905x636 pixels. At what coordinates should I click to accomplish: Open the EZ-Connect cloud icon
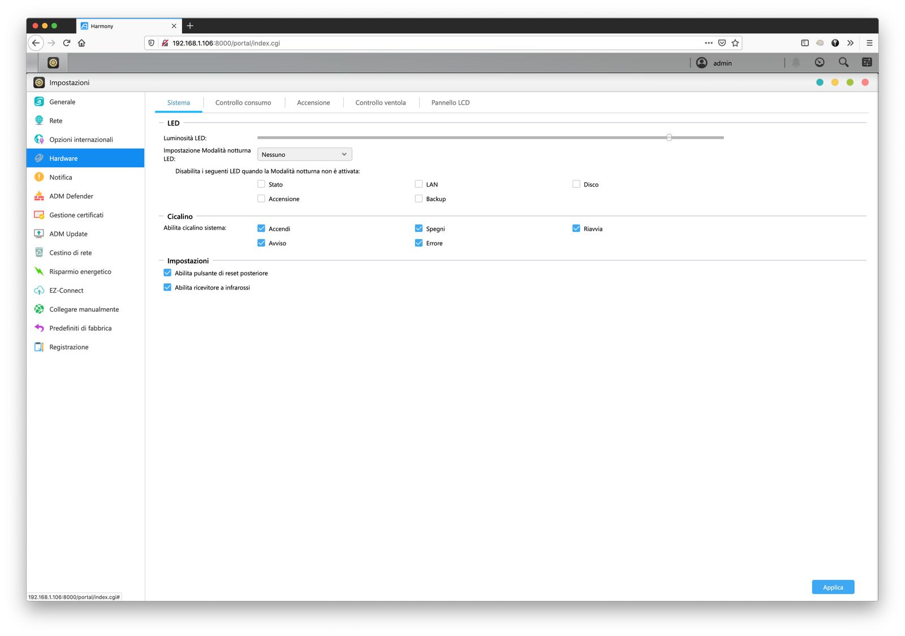39,291
